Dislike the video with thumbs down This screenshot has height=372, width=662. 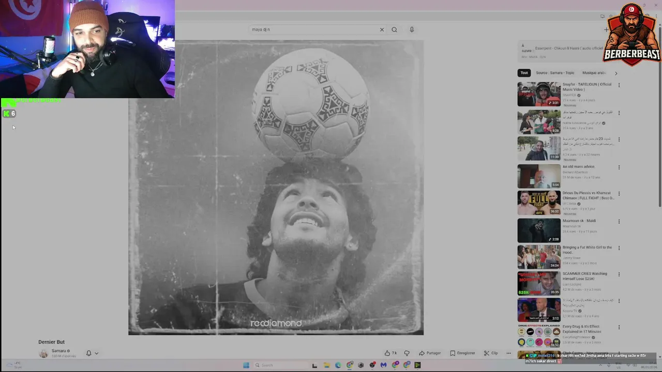coord(407,353)
